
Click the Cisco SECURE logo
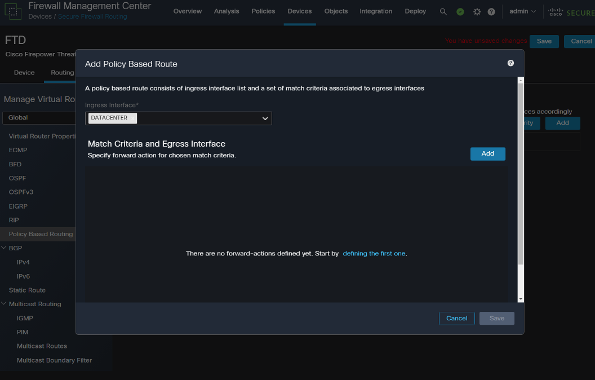(x=571, y=12)
